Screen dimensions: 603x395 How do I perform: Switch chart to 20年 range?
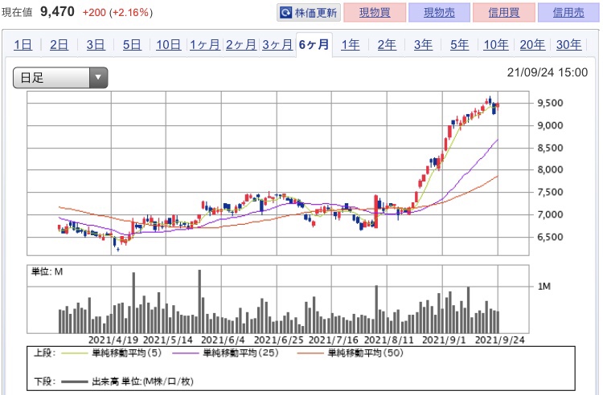[532, 45]
